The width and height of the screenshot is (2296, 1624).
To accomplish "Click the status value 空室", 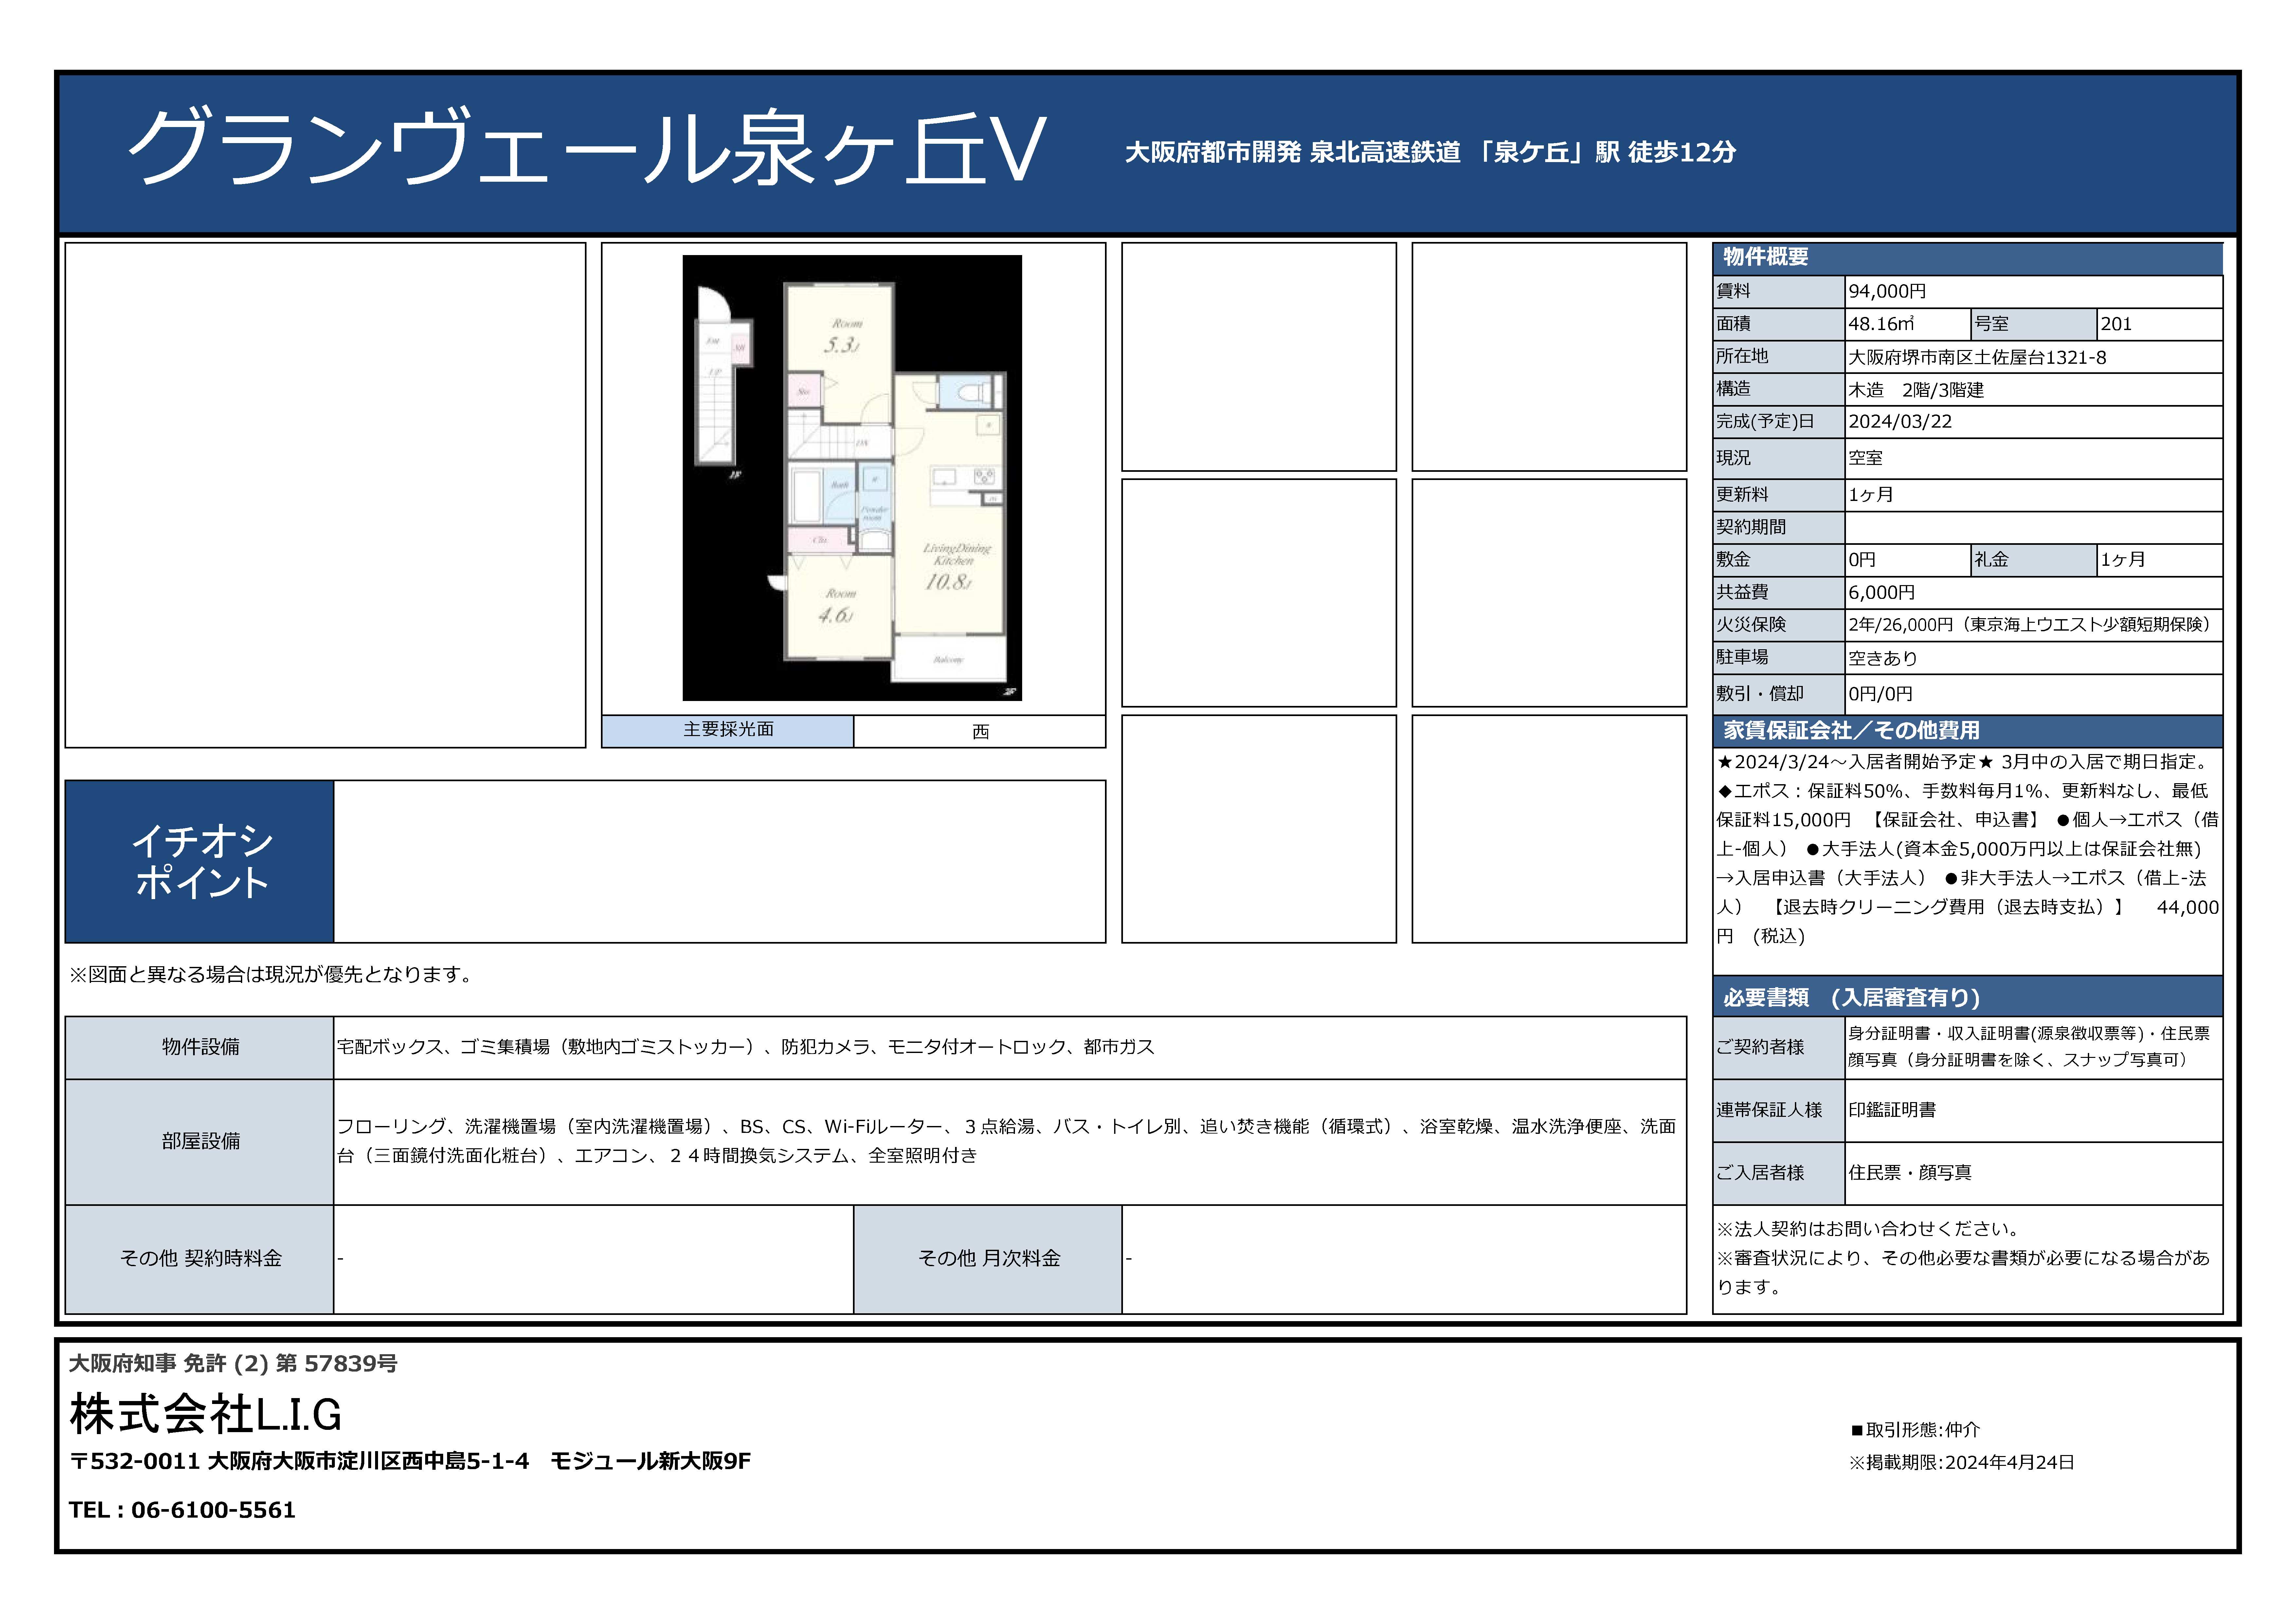I will (1865, 458).
